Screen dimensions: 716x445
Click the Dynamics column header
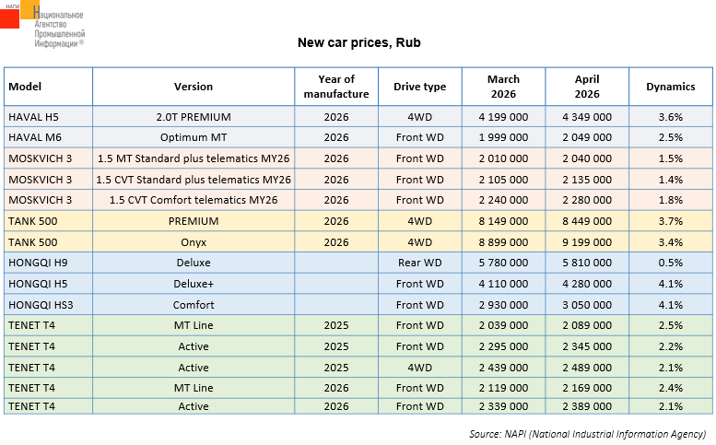(670, 87)
